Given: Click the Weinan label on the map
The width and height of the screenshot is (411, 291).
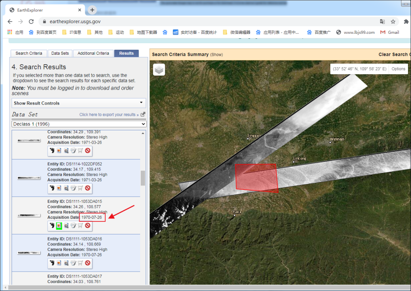Looking at the screenshot, I should point(337,139).
